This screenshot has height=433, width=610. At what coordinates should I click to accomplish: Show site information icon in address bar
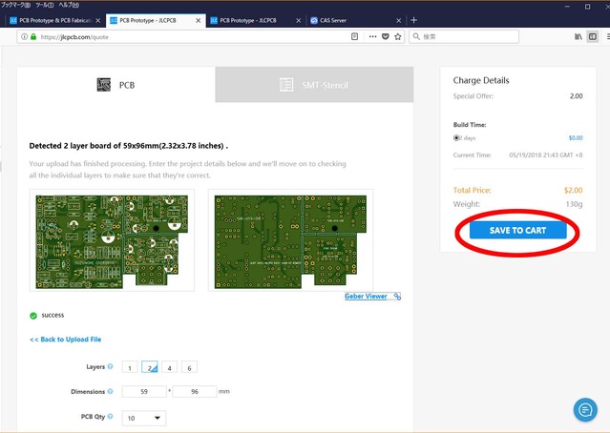(x=24, y=36)
